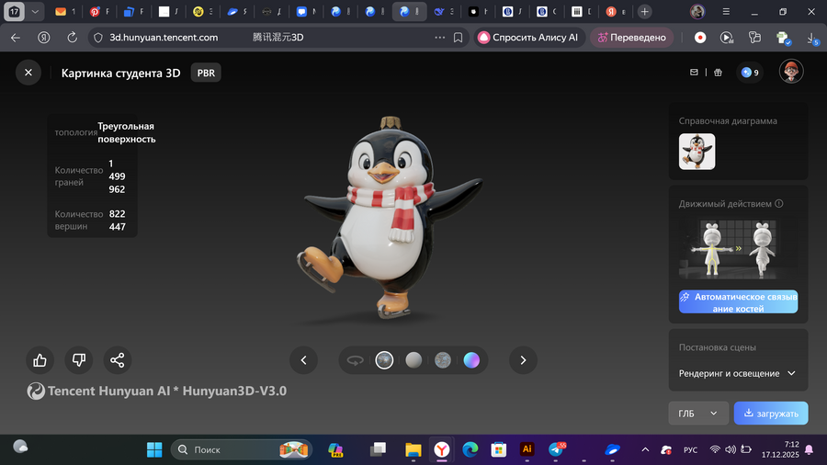
Task: Open the browser tab list dropdown arrow
Action: (35, 12)
